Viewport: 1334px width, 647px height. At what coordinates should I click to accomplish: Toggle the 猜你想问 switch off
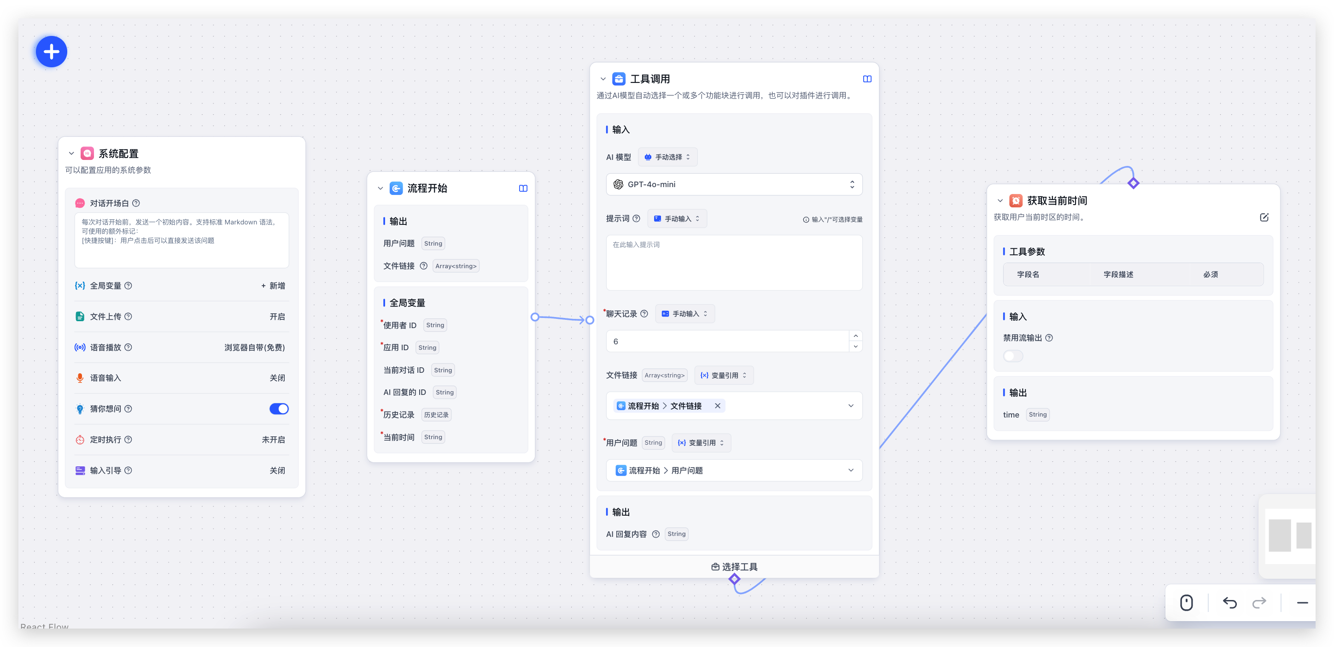click(279, 409)
